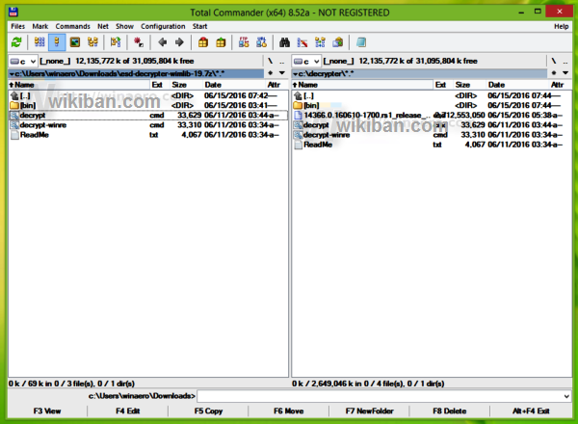
Task: Click the F8 Delete button
Action: pyautogui.click(x=450, y=411)
